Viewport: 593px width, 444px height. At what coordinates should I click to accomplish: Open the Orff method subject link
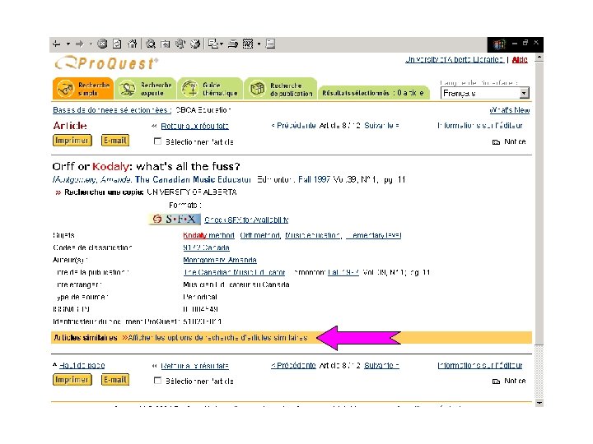260,236
